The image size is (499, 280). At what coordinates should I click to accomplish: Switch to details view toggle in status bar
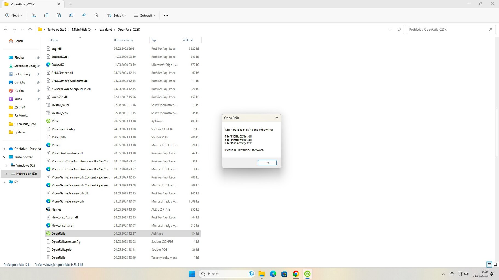489,264
